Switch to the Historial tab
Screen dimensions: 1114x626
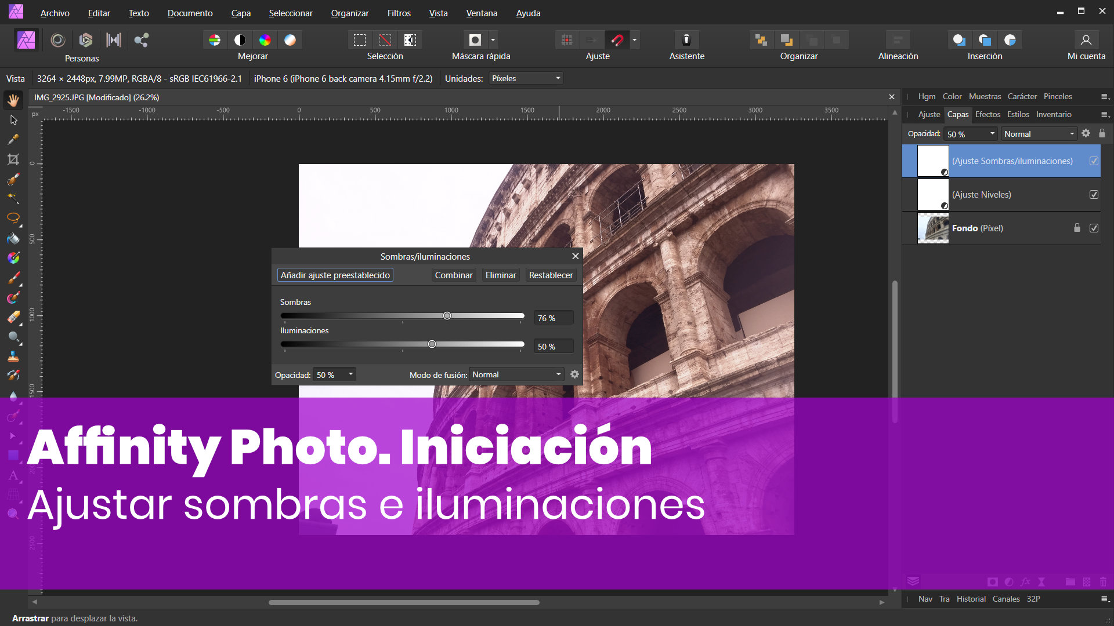click(x=971, y=599)
